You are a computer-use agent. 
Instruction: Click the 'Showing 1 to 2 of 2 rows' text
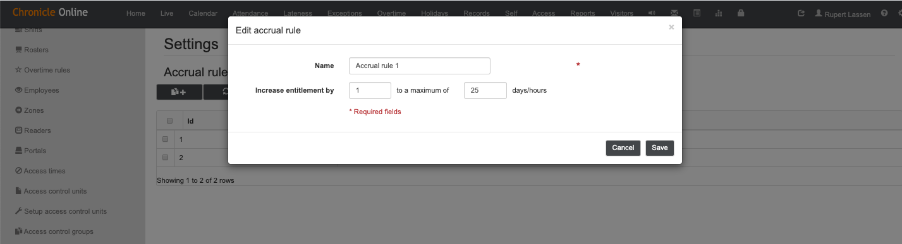195,180
